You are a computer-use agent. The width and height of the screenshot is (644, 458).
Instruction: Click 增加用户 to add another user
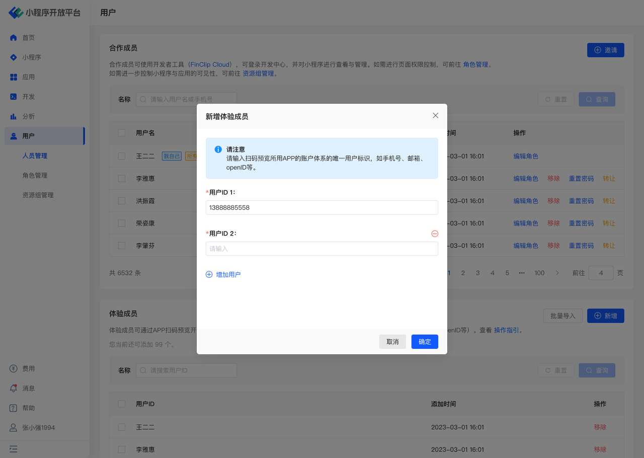click(223, 275)
